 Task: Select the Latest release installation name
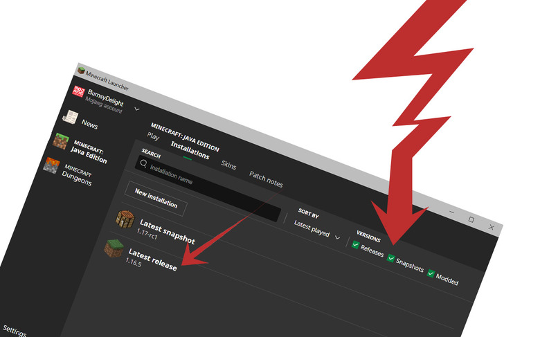(152, 260)
